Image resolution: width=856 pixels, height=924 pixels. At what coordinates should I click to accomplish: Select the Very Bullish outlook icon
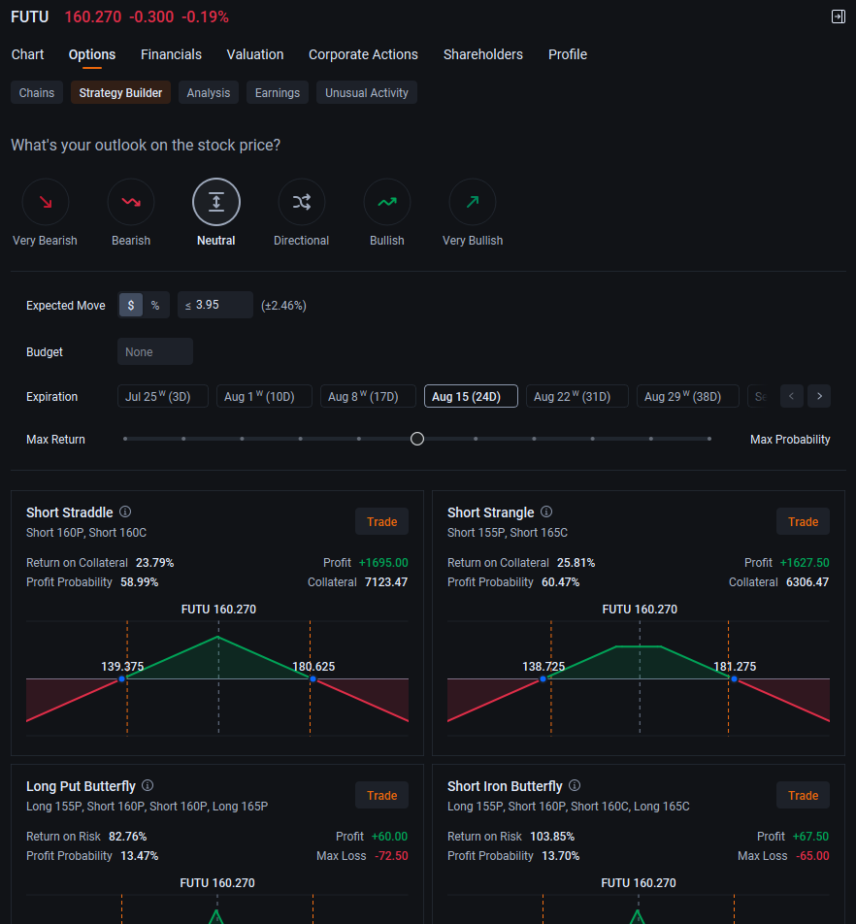[x=473, y=202]
